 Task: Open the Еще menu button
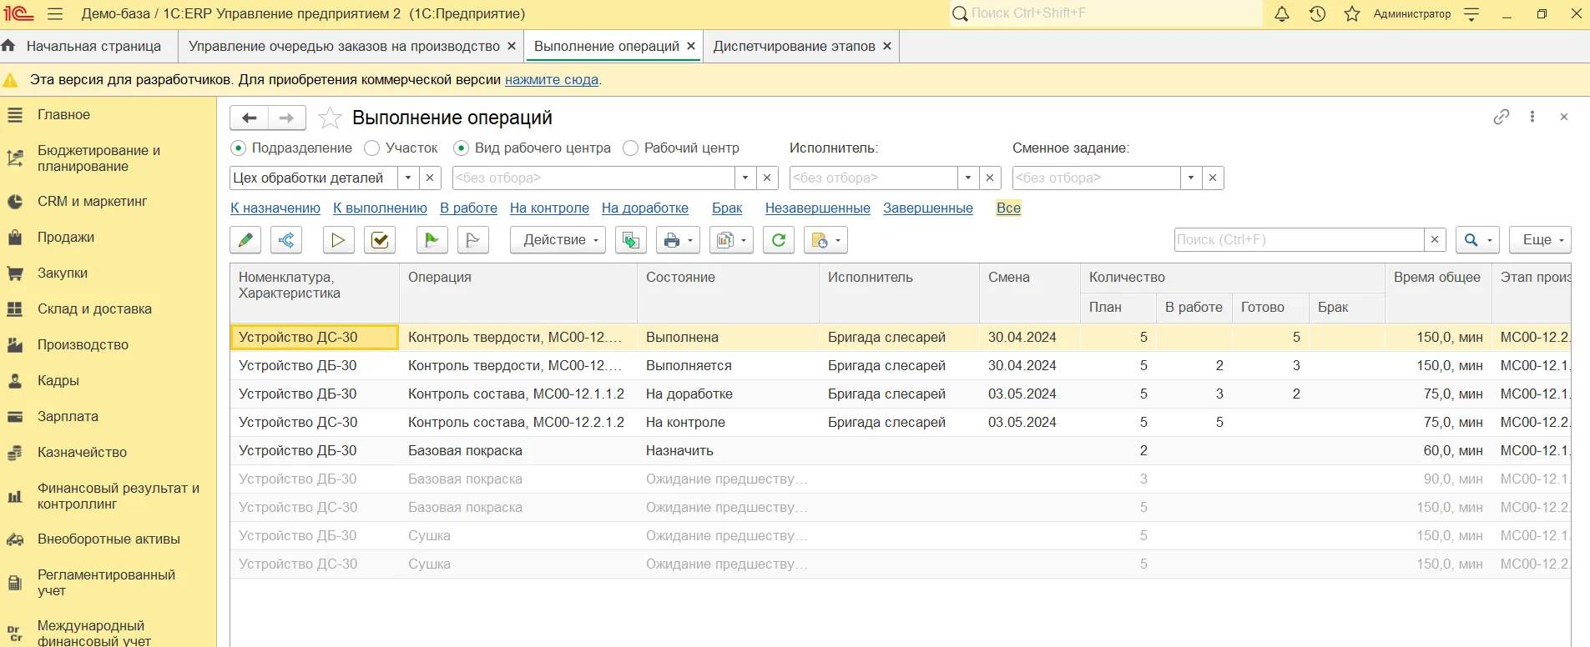click(1540, 240)
